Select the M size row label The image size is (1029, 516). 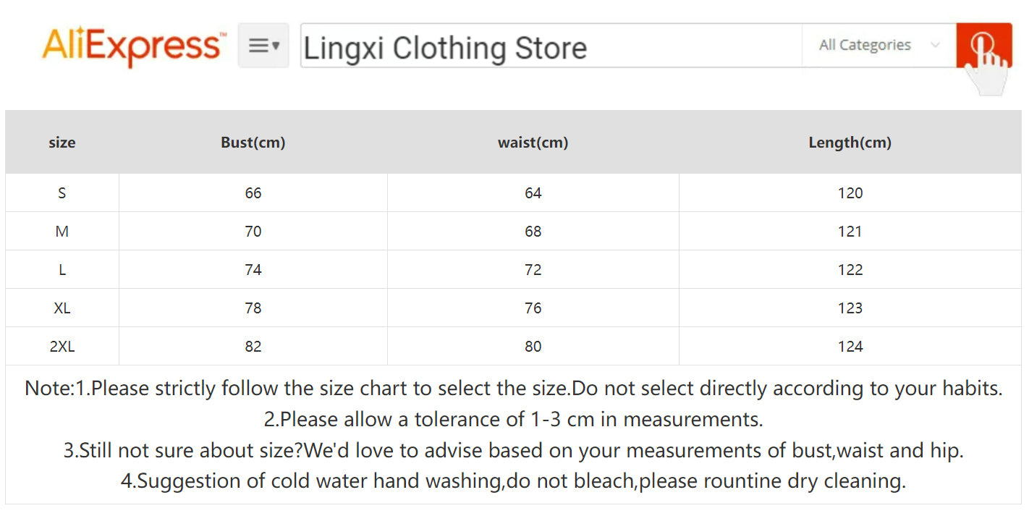62,232
